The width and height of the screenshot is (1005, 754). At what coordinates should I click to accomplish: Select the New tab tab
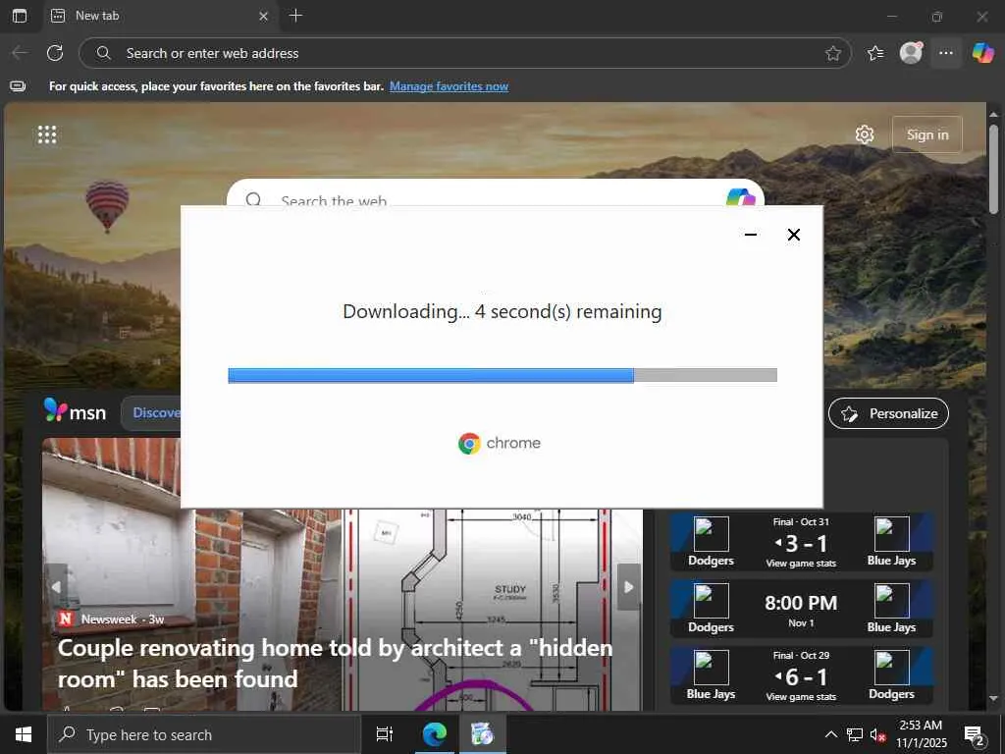click(x=160, y=16)
